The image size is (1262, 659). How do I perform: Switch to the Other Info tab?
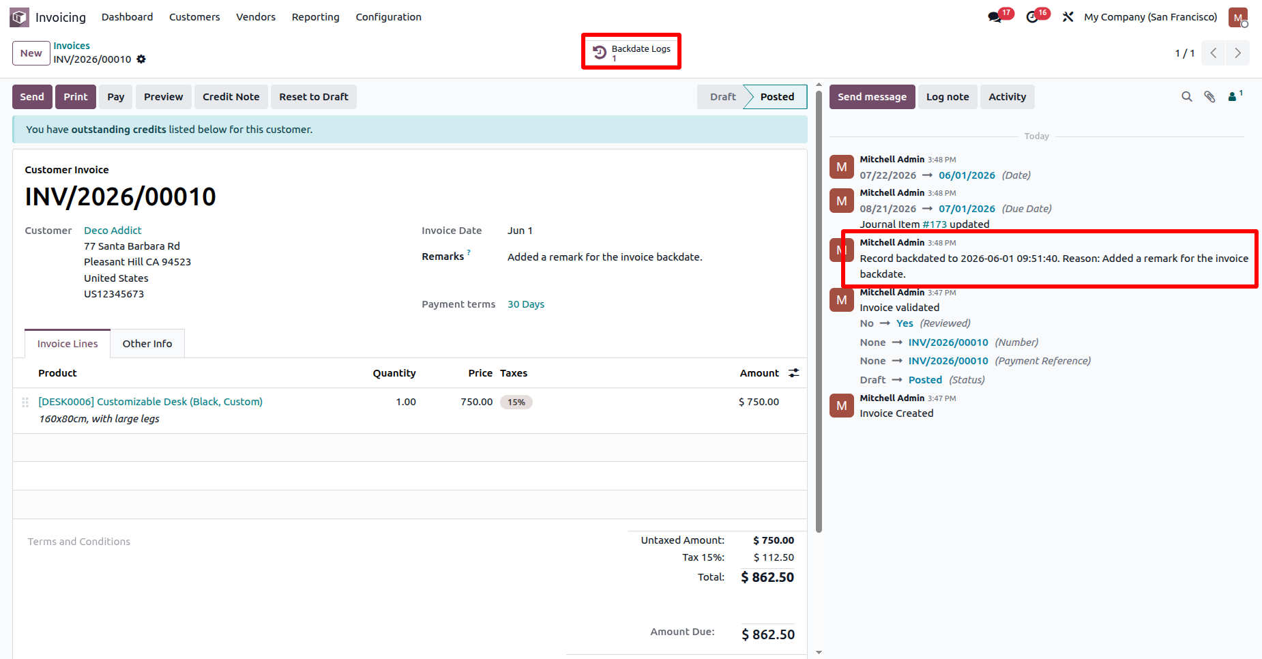pos(147,344)
